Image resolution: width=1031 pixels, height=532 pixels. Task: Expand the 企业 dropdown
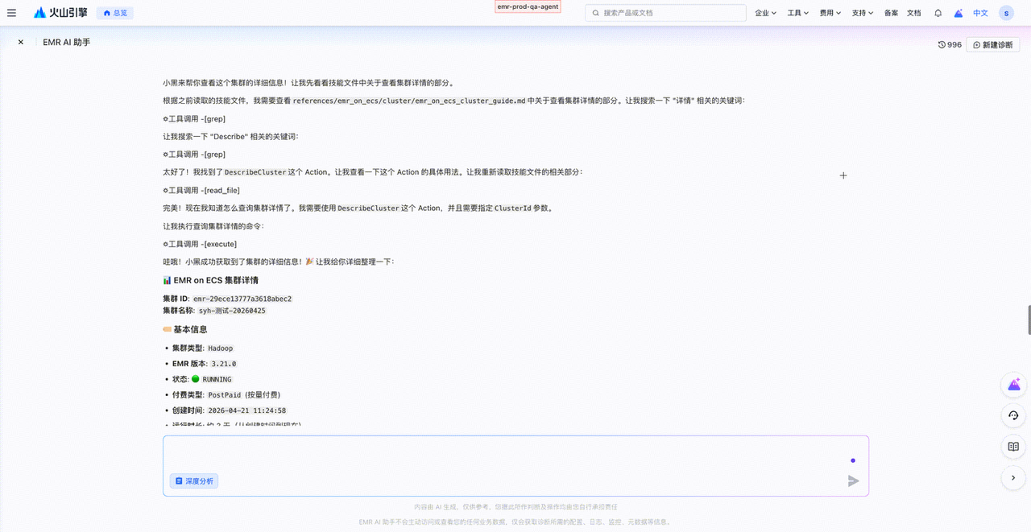coord(766,13)
